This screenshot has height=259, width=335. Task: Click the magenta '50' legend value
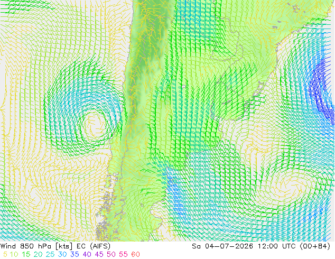pyautogui.click(x=111, y=254)
